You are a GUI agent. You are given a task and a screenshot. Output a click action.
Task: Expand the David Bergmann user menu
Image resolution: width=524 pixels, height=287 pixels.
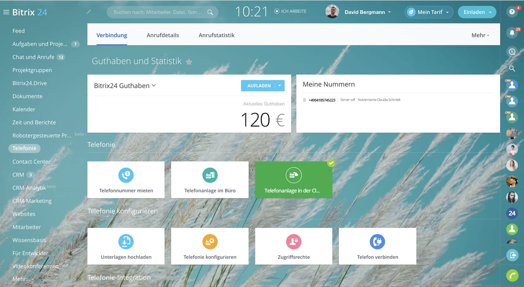[x=368, y=12]
